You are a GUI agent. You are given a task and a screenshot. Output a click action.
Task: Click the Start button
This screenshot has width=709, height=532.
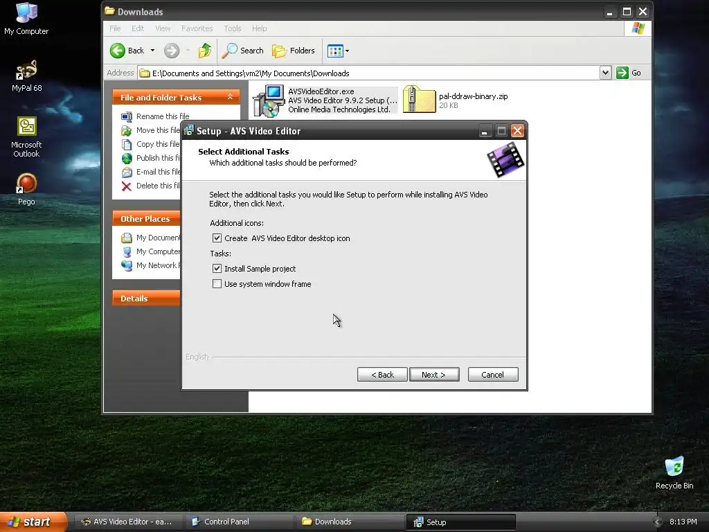(33, 522)
